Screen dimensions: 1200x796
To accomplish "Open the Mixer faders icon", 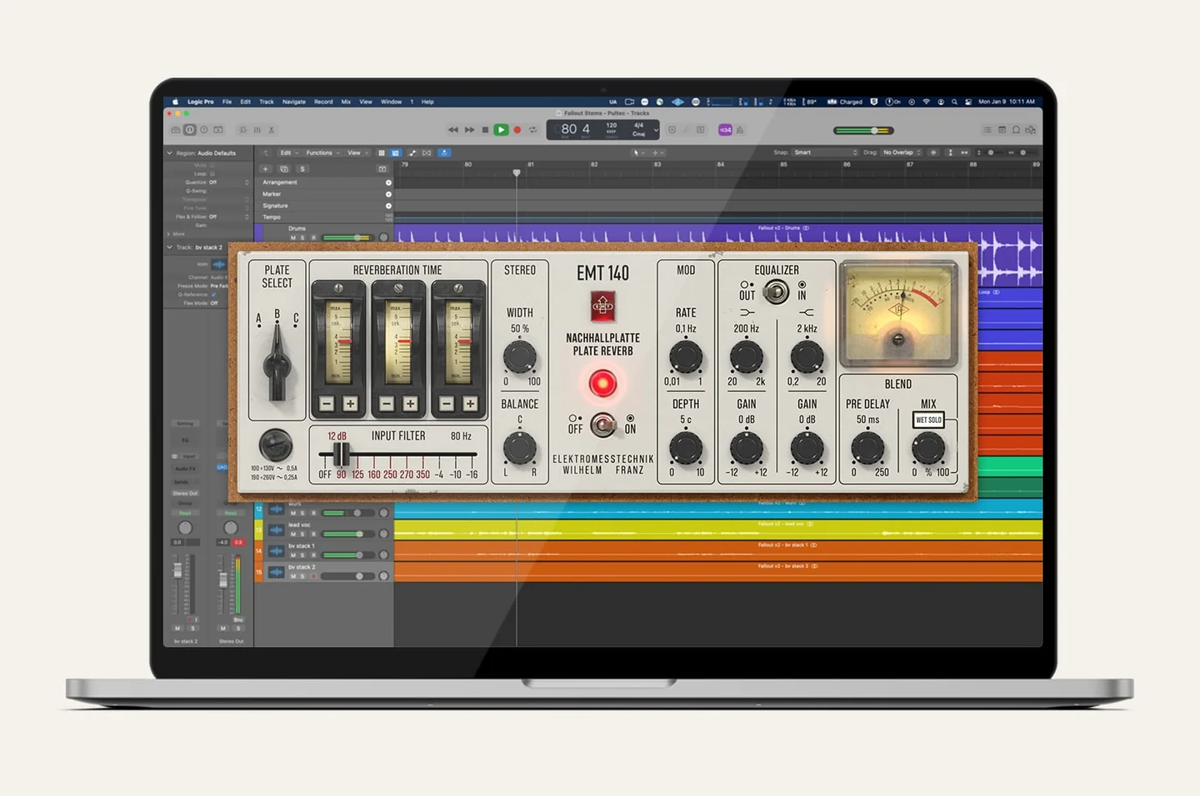I will click(x=257, y=130).
